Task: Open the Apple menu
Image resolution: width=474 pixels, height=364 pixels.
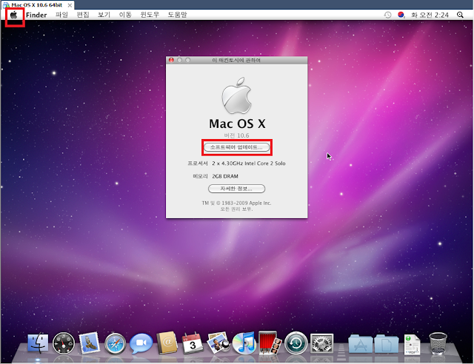Action: pyautogui.click(x=13, y=15)
